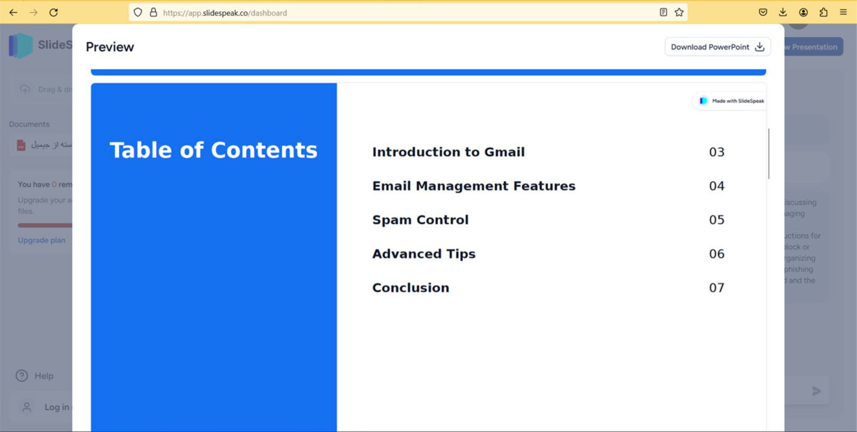Toggle reader view icon in address bar
The image size is (857, 432).
(x=663, y=12)
